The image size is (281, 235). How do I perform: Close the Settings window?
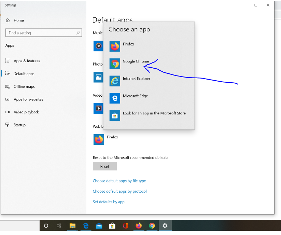tap(268, 5)
